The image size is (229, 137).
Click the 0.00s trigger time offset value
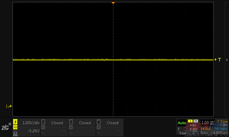(x=224, y=125)
